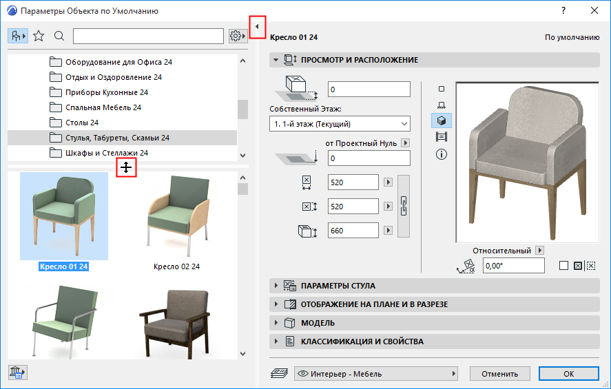Open the Относительный arrow menu
This screenshot has height=389, width=611.
pos(539,251)
